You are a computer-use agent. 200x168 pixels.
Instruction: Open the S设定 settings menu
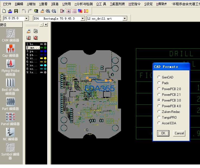coord(148,4)
